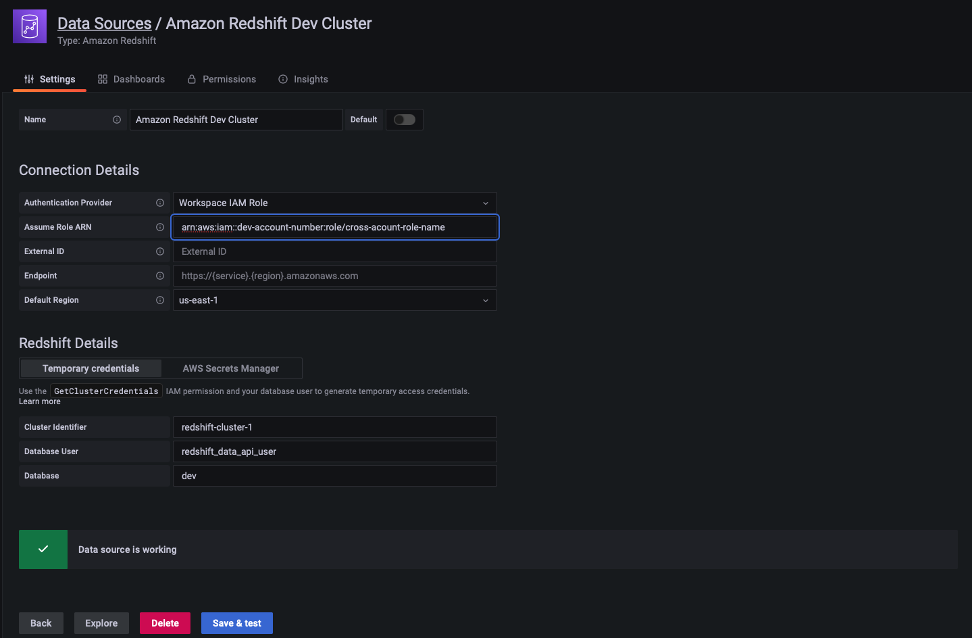This screenshot has height=638, width=972.
Task: Click the Redshift Details heading
Action: pos(68,343)
